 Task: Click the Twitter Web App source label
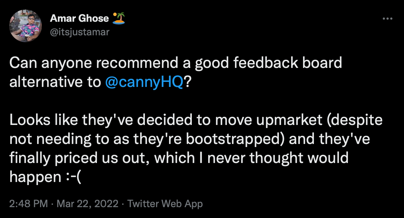pyautogui.click(x=165, y=204)
